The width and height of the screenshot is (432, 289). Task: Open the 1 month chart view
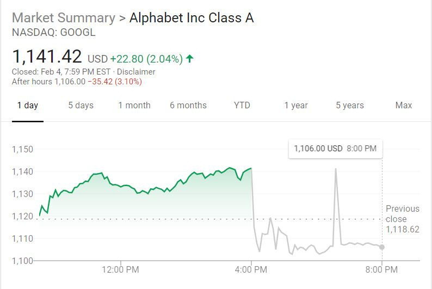[x=134, y=106]
